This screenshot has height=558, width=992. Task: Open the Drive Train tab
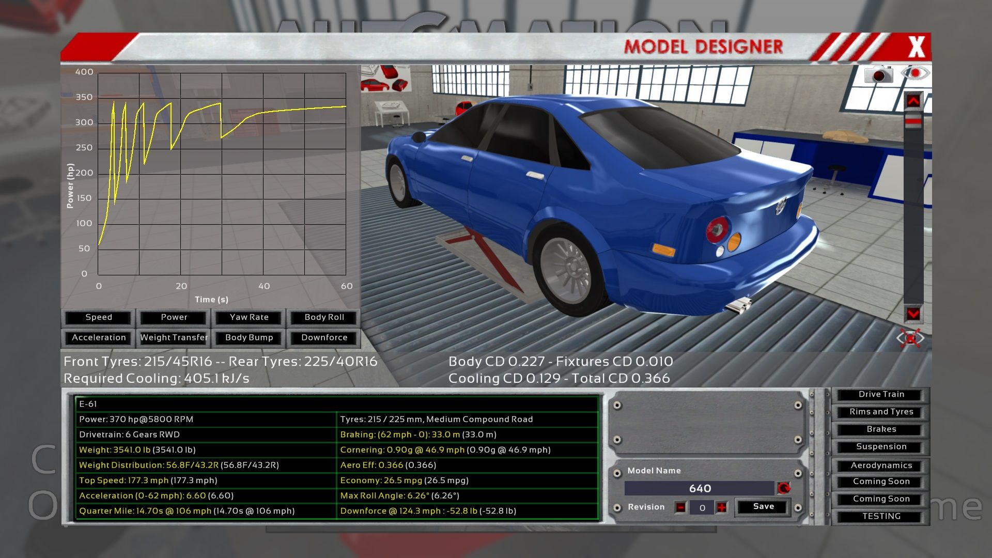pyautogui.click(x=881, y=394)
